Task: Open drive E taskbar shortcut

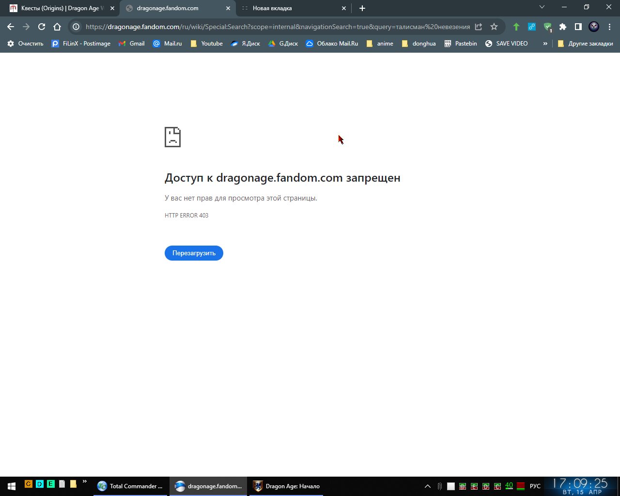Action: 50,483
